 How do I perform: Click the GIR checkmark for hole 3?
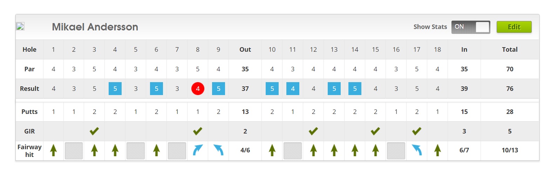click(x=94, y=131)
